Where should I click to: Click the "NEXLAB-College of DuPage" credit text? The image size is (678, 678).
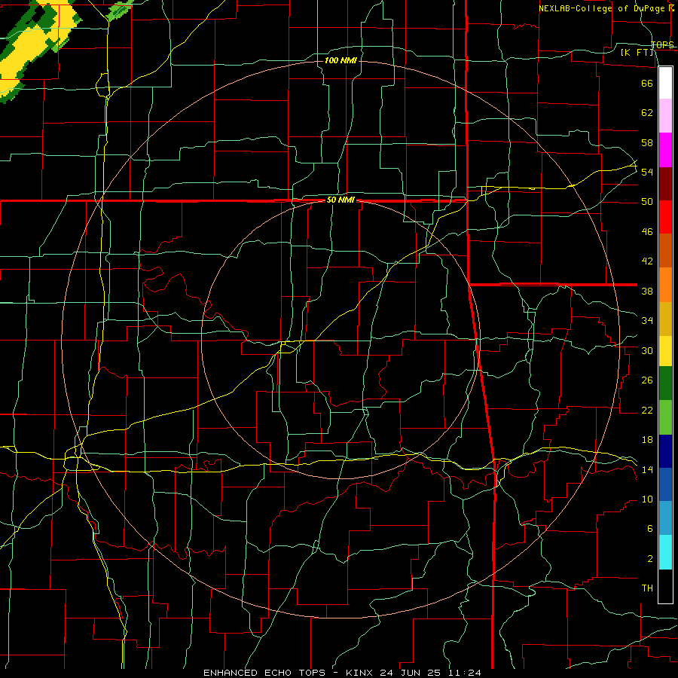(x=603, y=8)
